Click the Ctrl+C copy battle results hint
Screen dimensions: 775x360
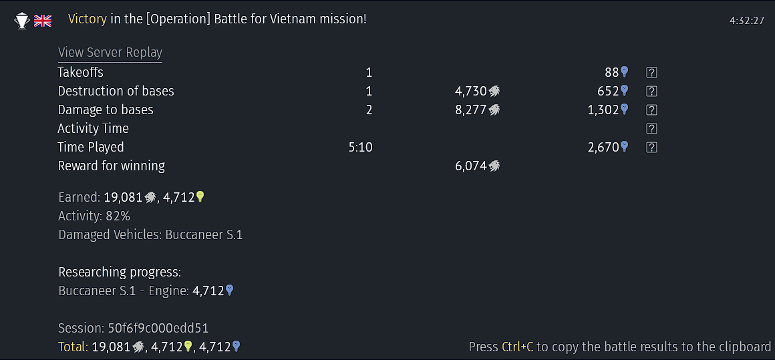tap(619, 347)
